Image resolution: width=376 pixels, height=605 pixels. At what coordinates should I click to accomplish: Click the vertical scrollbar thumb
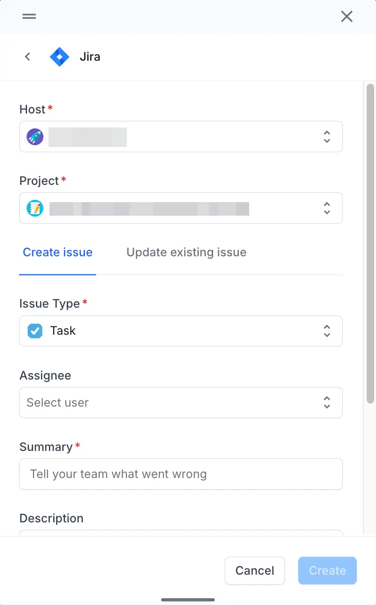click(370, 243)
